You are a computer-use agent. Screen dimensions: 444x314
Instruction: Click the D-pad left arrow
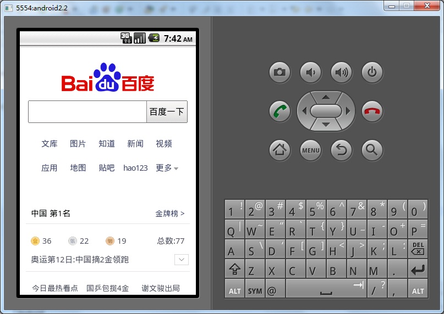click(x=304, y=111)
